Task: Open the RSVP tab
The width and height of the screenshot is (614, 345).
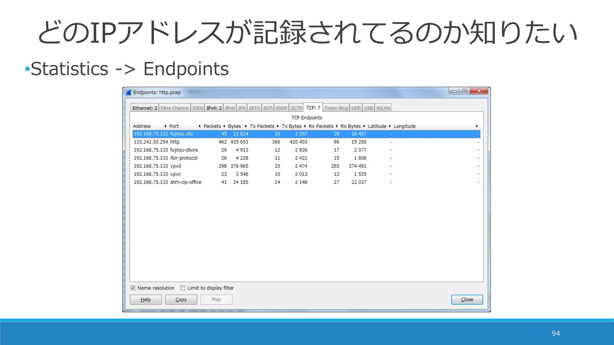Action: (x=282, y=108)
